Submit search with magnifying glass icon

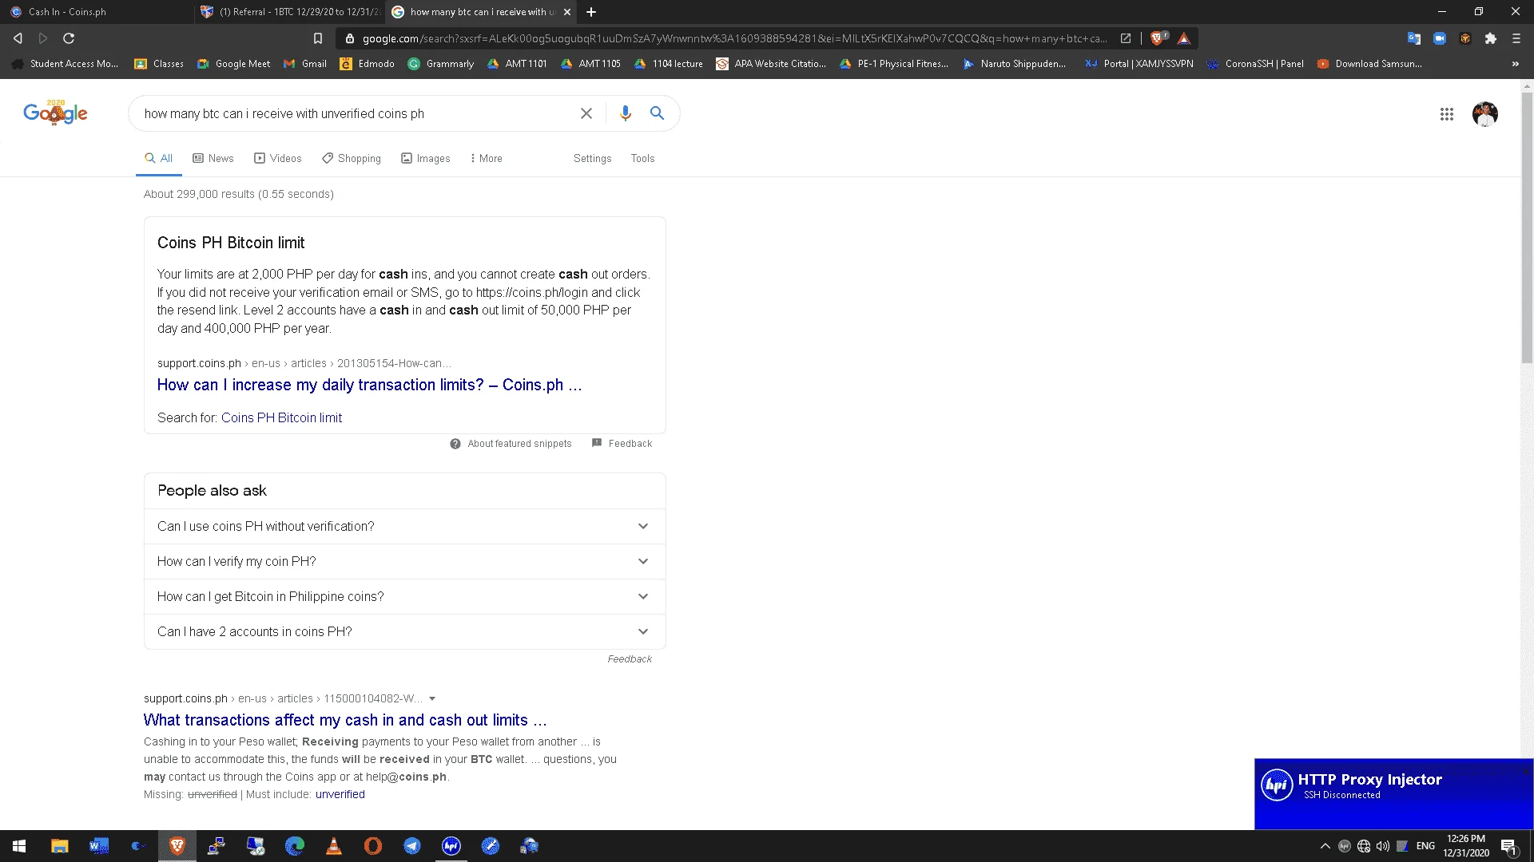657,113
